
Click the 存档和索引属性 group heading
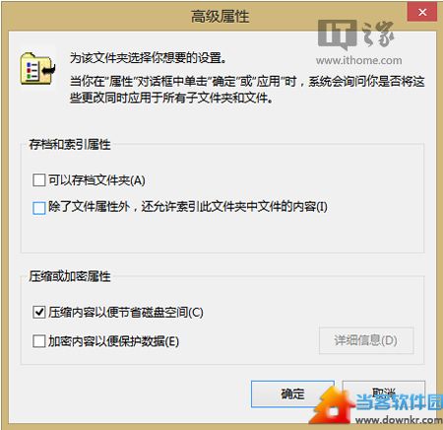[70, 144]
